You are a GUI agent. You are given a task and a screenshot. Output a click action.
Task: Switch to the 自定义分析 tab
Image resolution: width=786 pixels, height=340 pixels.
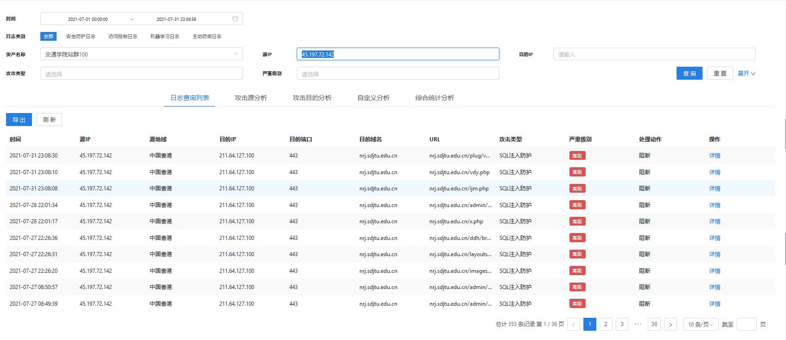(373, 98)
